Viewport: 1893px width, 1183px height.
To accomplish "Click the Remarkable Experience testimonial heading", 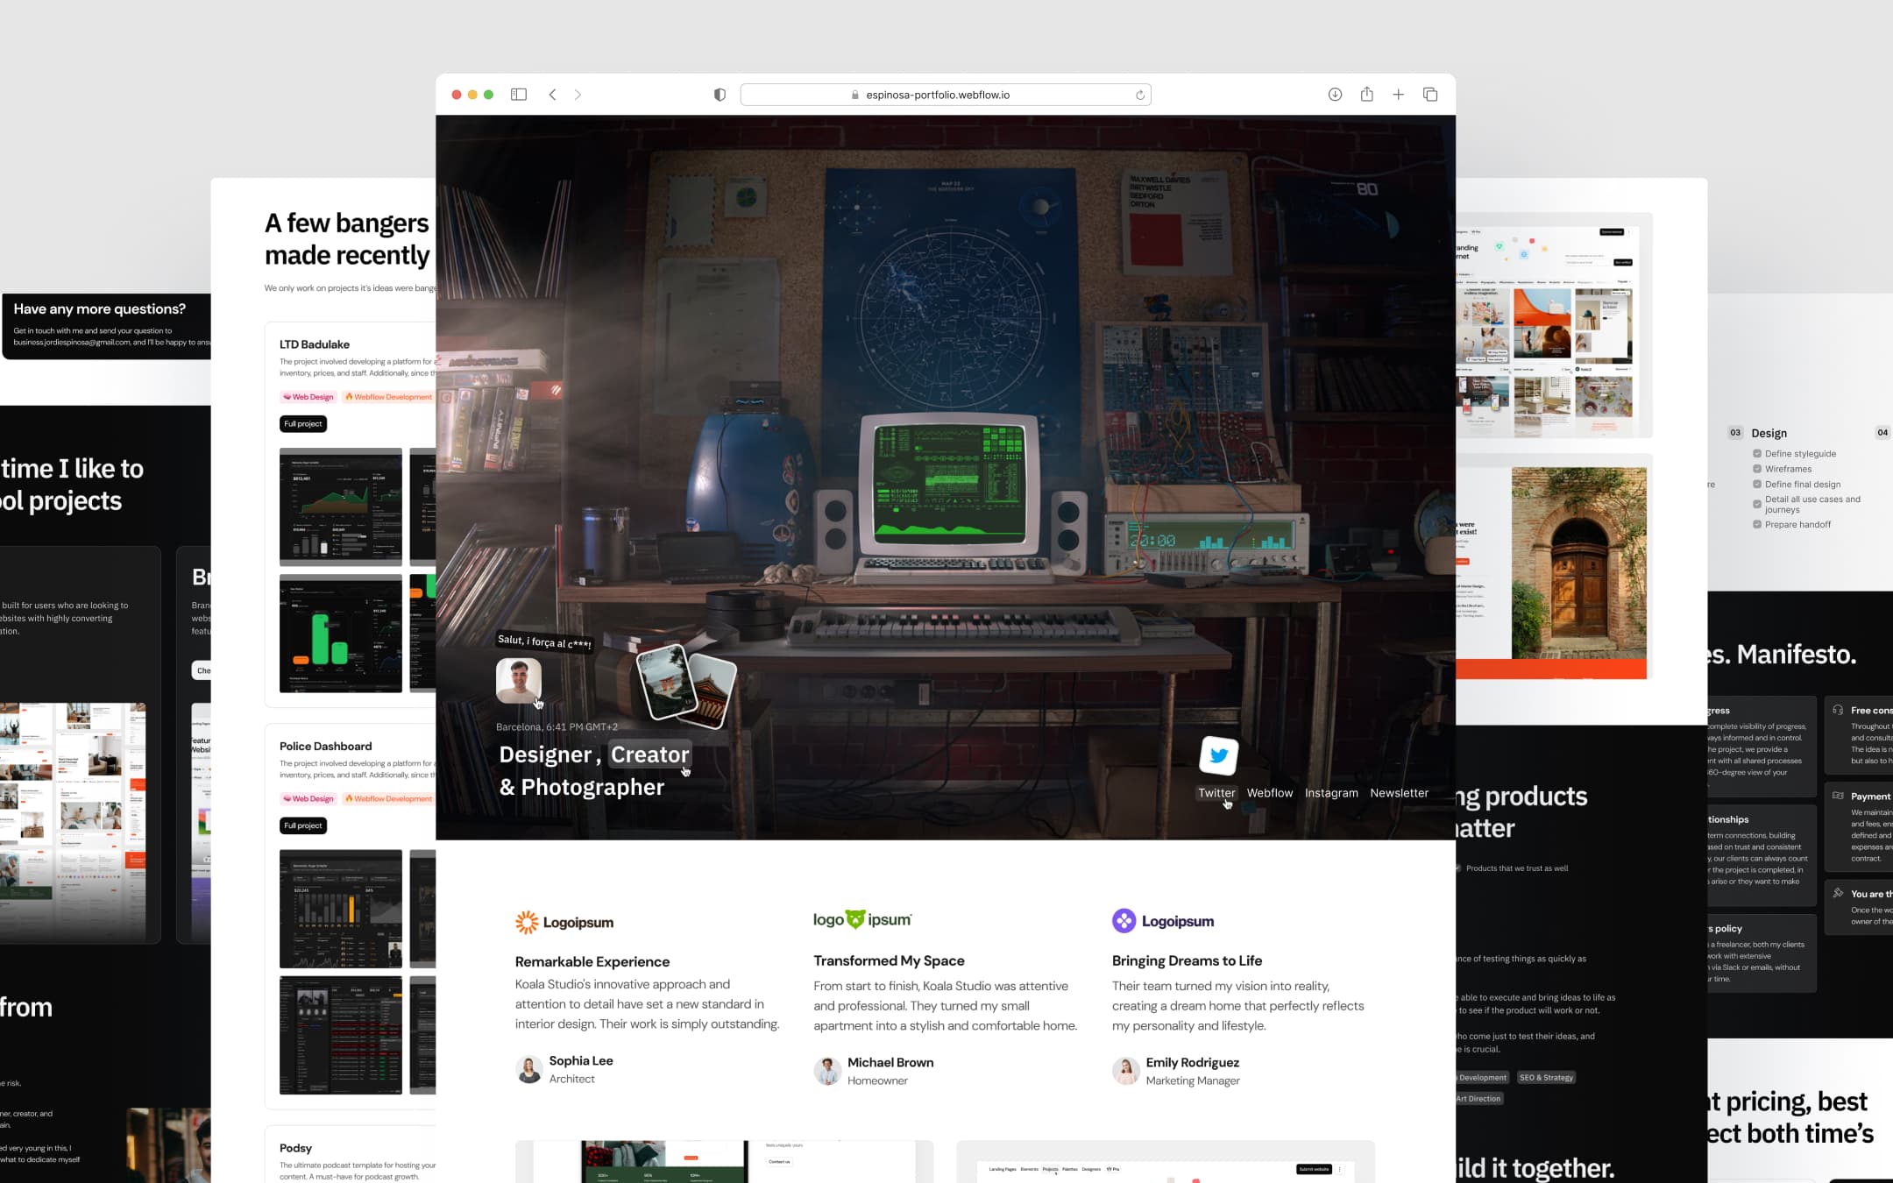I will [592, 961].
